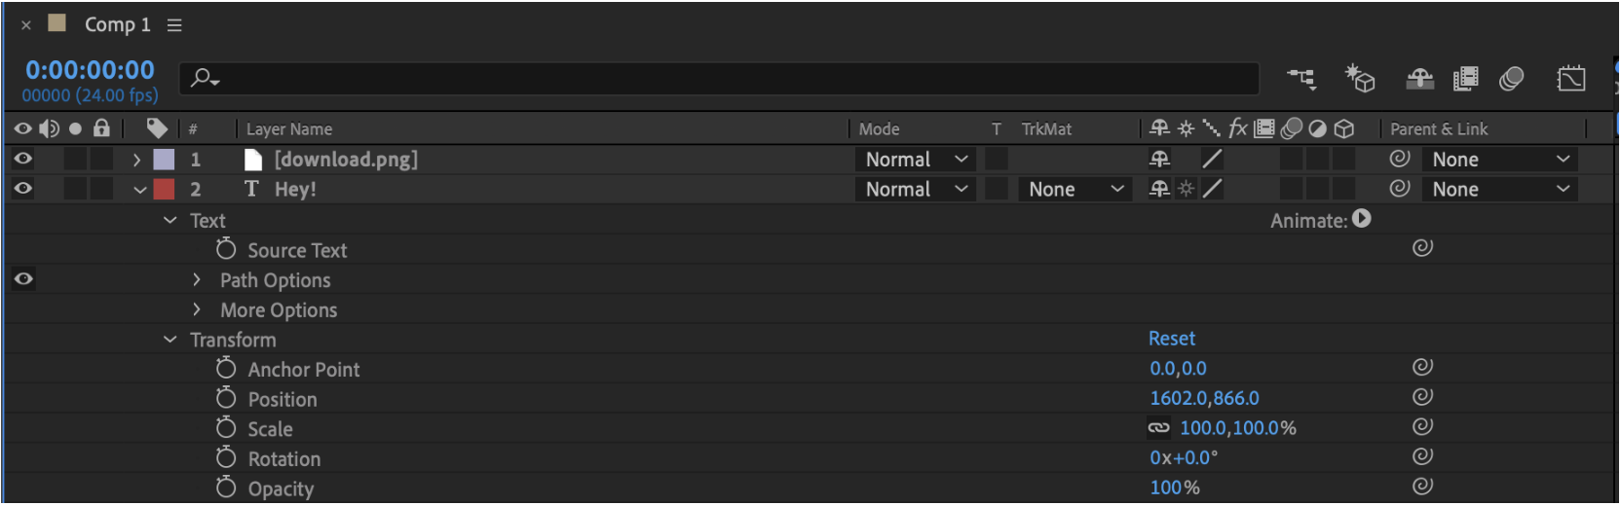
Task: Open the Composition Mini-Flowchart icon
Action: point(1302,79)
